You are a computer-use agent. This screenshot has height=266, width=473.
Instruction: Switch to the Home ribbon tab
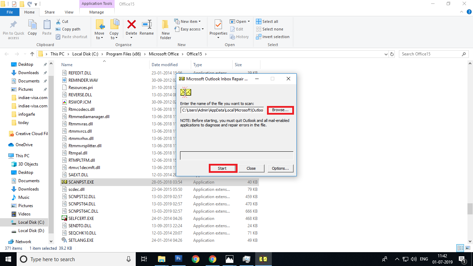[29, 12]
